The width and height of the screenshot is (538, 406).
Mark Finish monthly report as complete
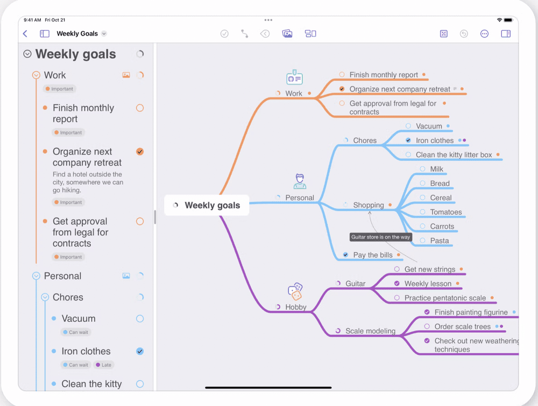coord(139,108)
